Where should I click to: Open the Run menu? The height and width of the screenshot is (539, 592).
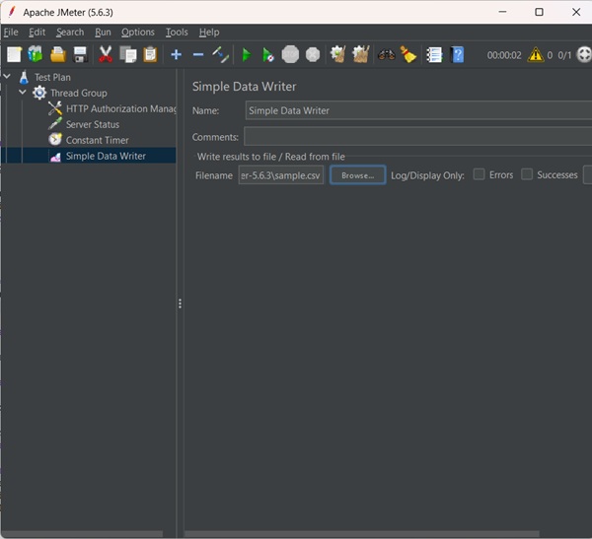pos(103,33)
